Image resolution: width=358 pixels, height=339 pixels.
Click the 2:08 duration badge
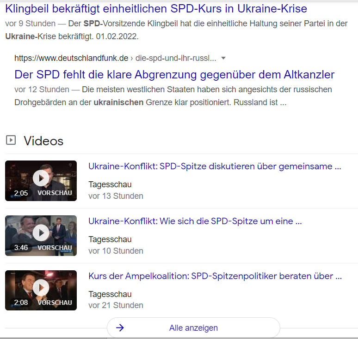coord(21,303)
